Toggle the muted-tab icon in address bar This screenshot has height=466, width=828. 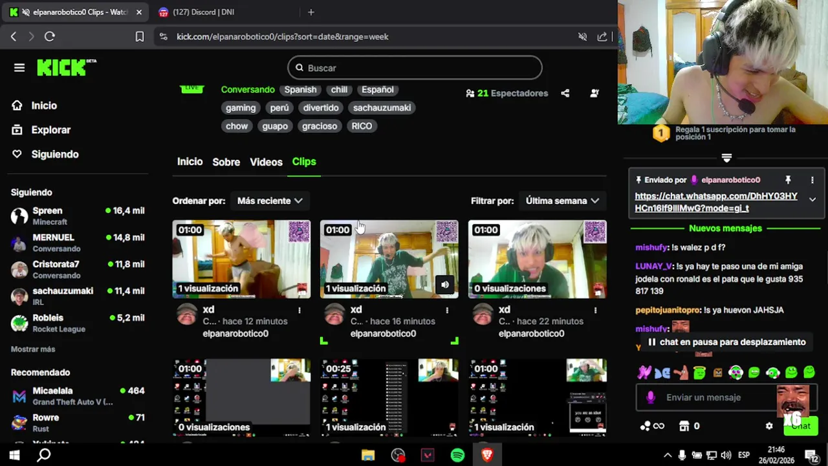click(x=582, y=37)
